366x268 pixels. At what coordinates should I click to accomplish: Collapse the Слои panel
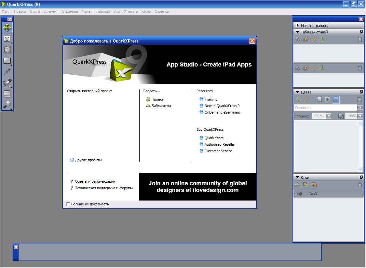tap(298, 177)
